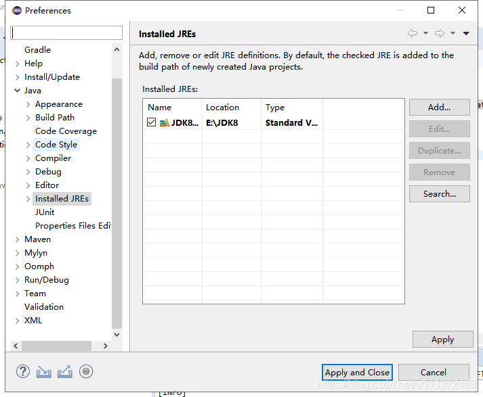
Task: Expand the Installed JREs node
Action: 28,199
